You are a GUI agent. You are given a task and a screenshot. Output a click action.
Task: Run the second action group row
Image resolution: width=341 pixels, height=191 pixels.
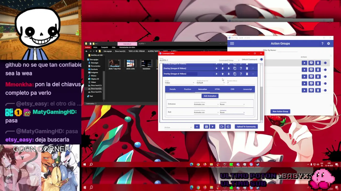(304, 70)
